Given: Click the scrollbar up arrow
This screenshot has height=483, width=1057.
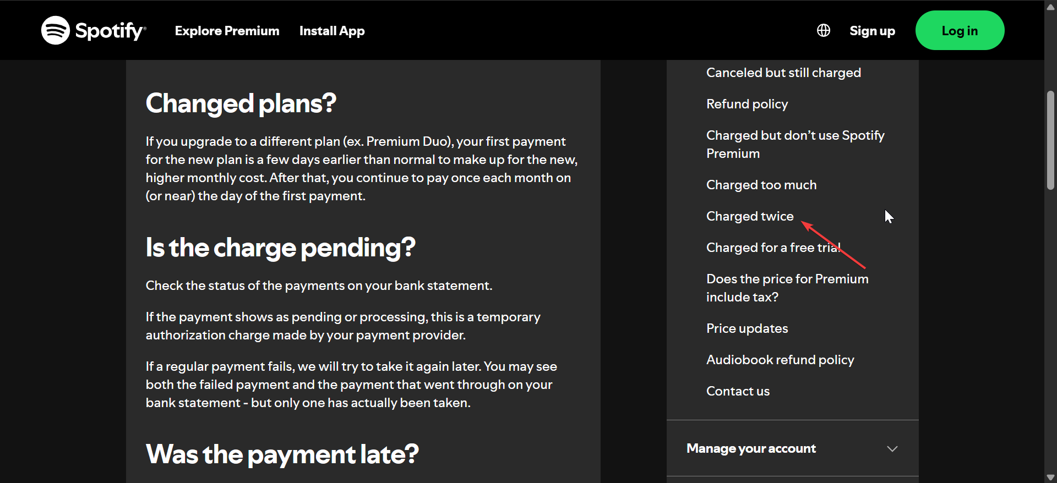Looking at the screenshot, I should point(1050,7).
